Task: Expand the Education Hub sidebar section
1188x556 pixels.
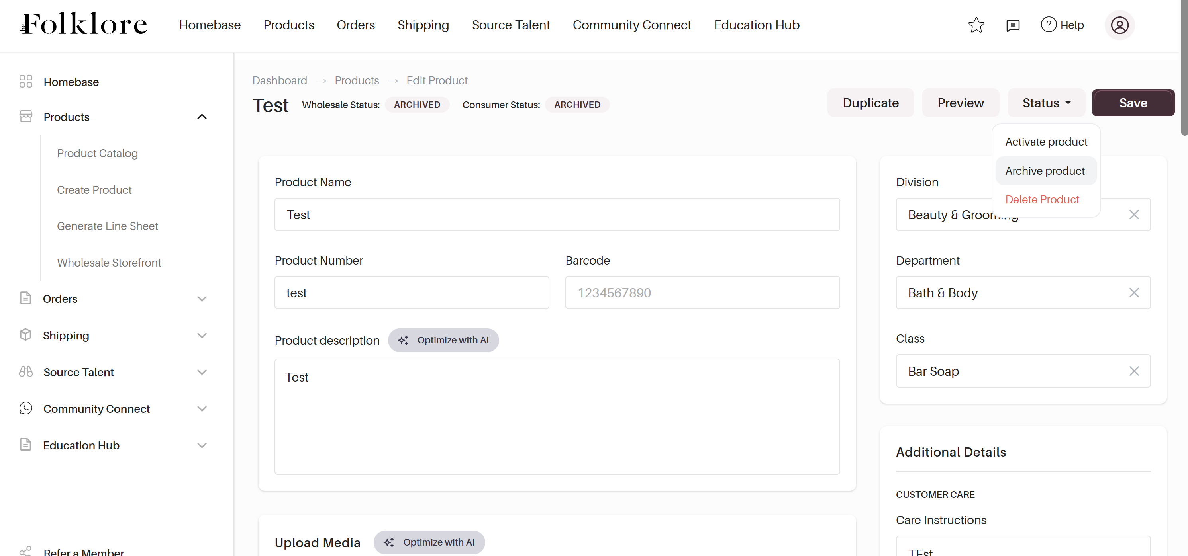Action: click(x=202, y=445)
